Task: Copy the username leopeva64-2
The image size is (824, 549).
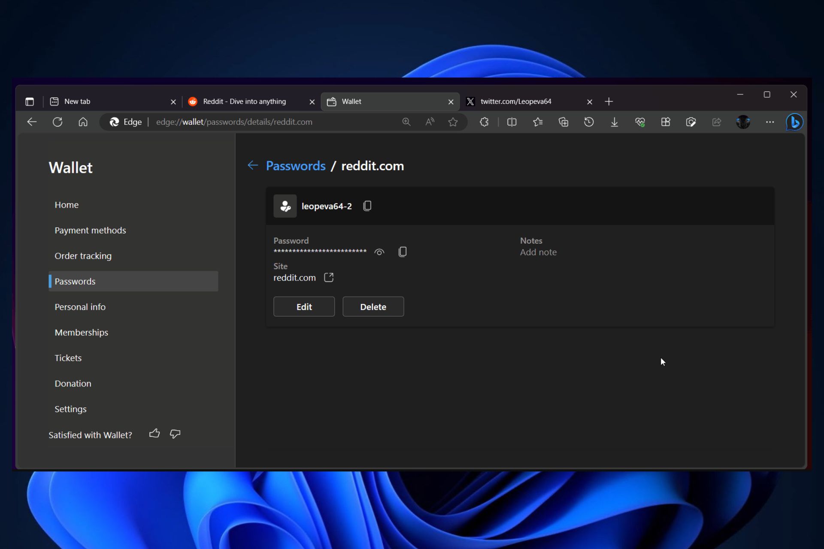Action: coord(367,206)
